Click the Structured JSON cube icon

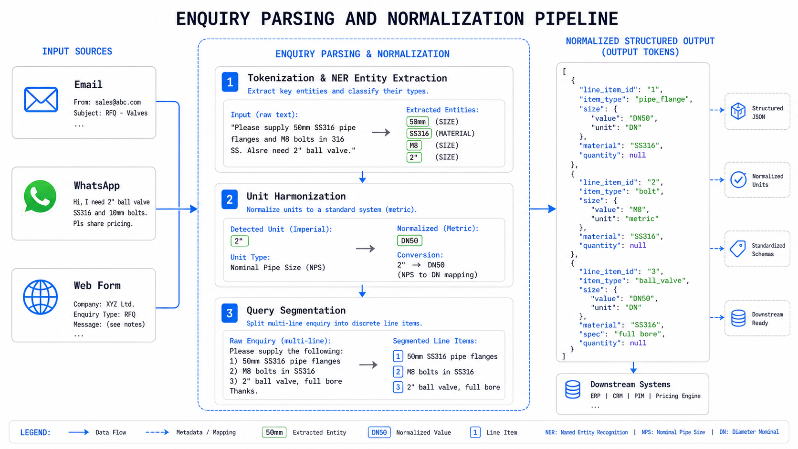tap(738, 111)
